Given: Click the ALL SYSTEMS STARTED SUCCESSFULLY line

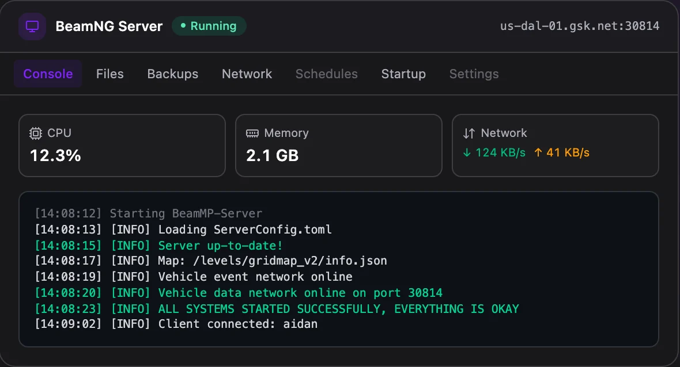Looking at the screenshot, I should [277, 309].
